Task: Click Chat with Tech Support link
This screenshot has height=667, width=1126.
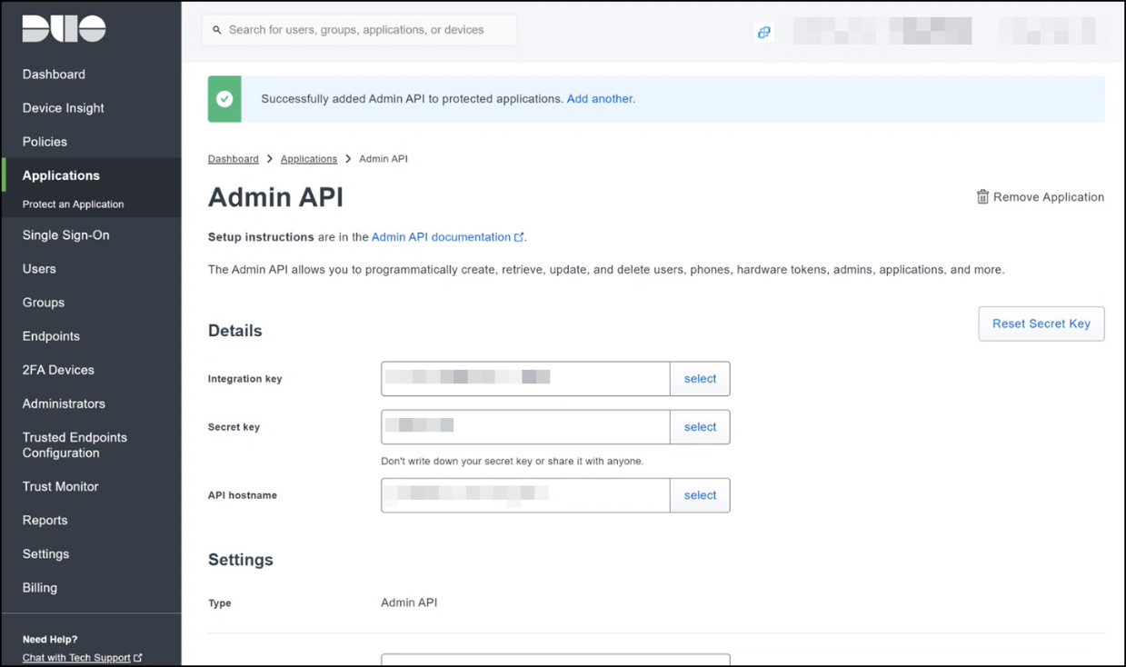Action: click(x=76, y=658)
